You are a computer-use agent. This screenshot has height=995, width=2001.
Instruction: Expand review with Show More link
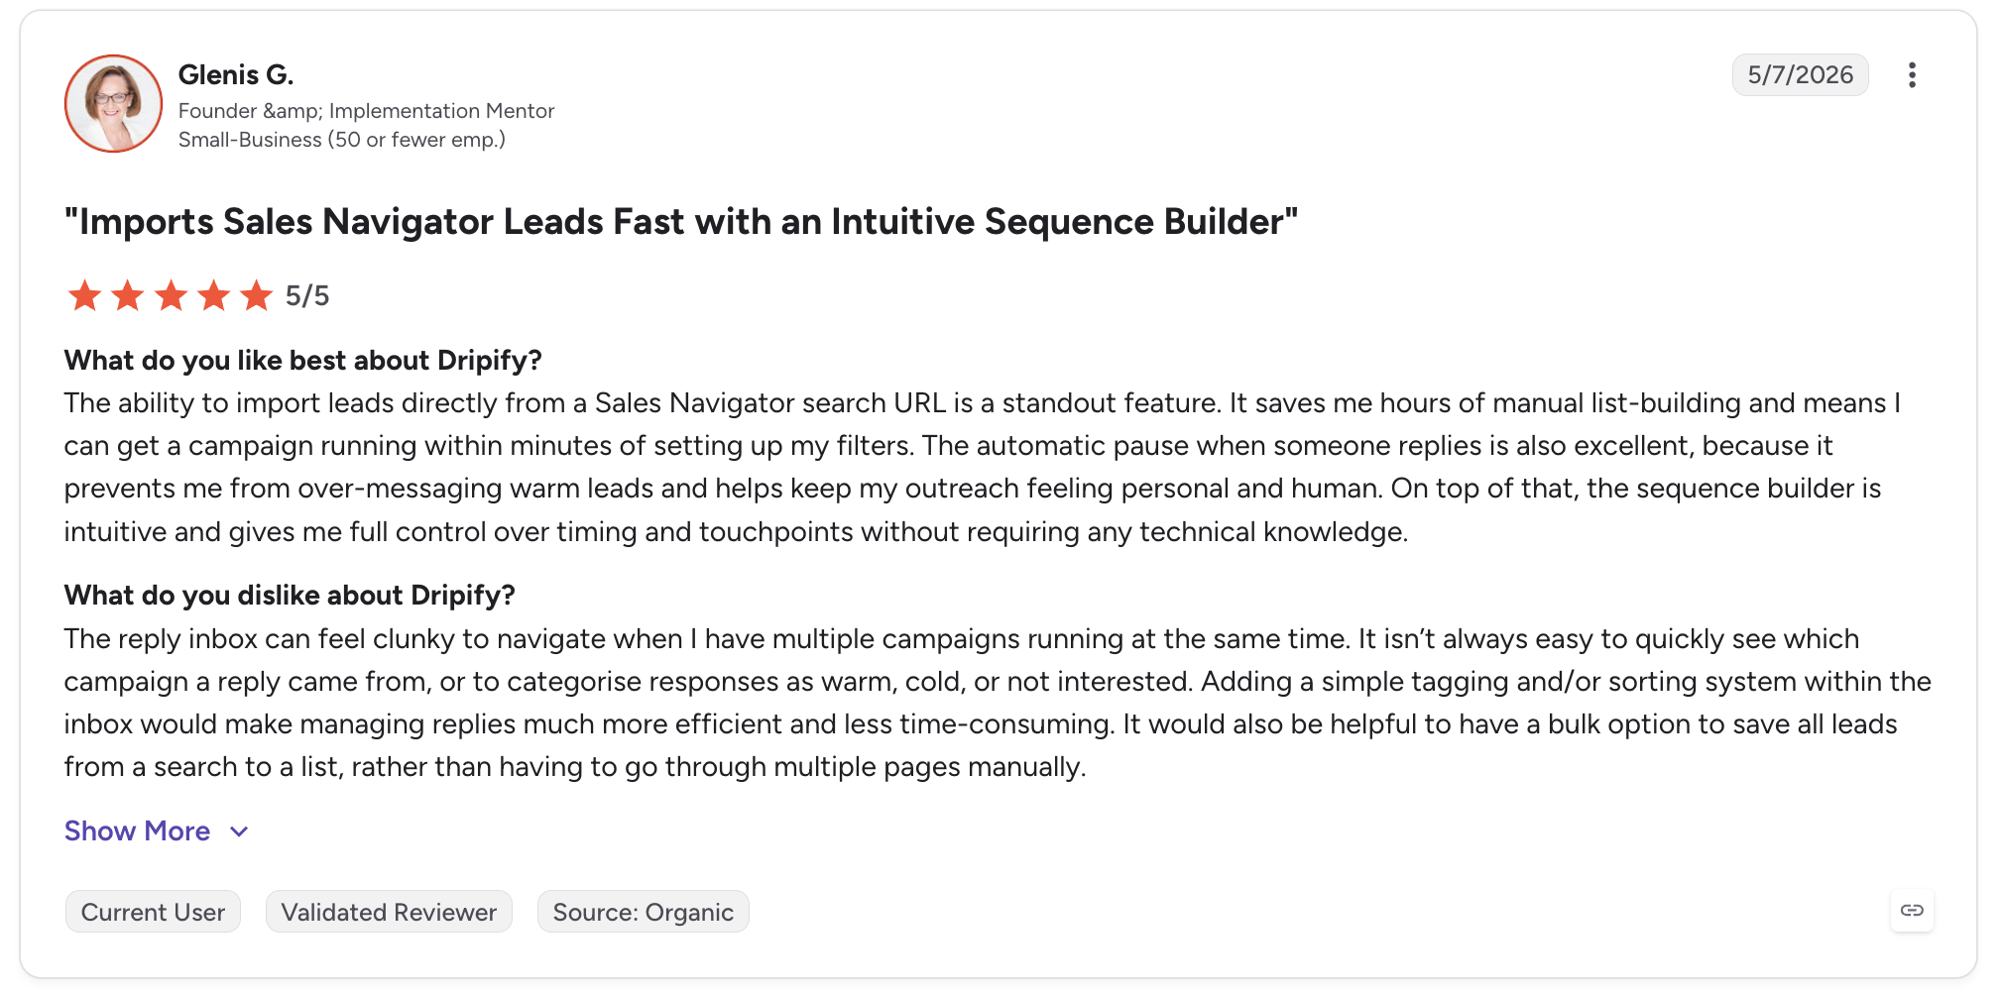[137, 830]
